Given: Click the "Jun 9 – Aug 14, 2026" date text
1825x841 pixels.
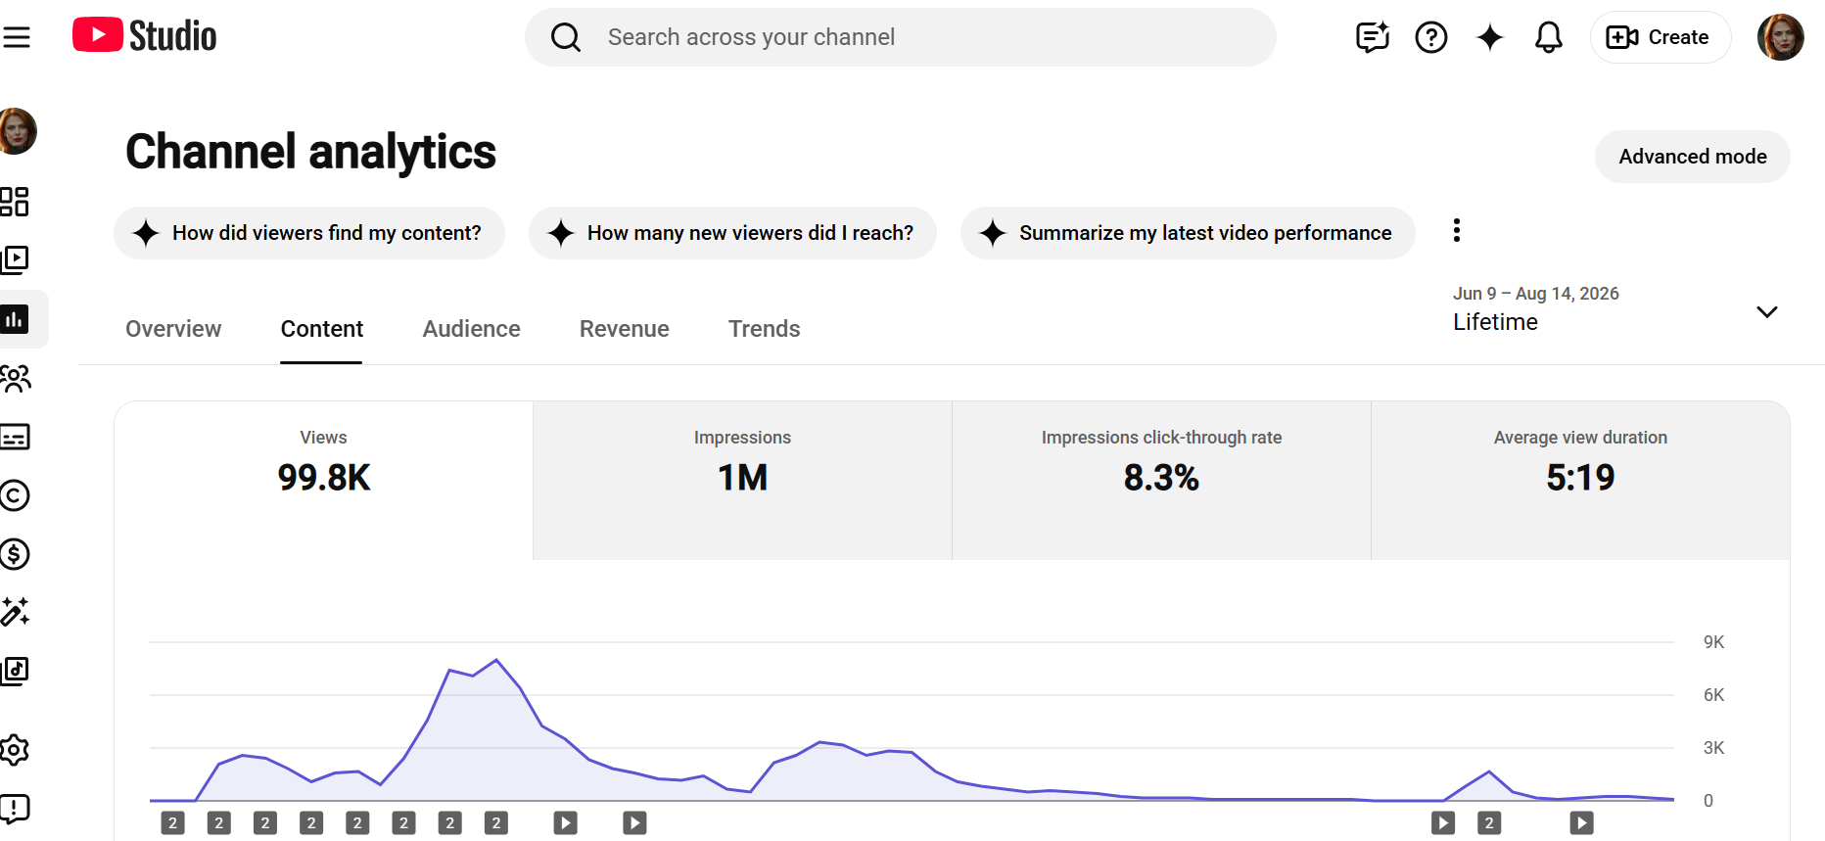Looking at the screenshot, I should coord(1535,294).
